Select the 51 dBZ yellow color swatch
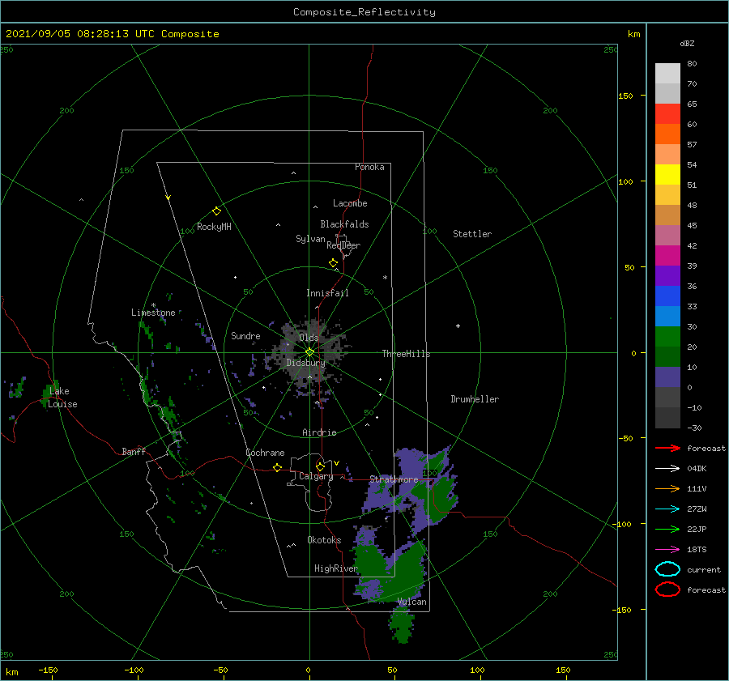 coord(667,174)
